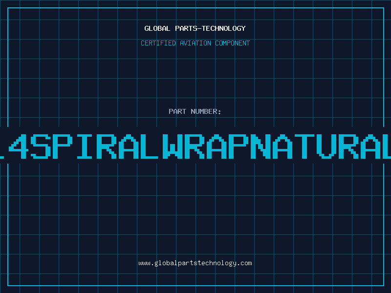Open the www.globalpartstechnology.com link
This screenshot has height=293, width=391.
195,263
